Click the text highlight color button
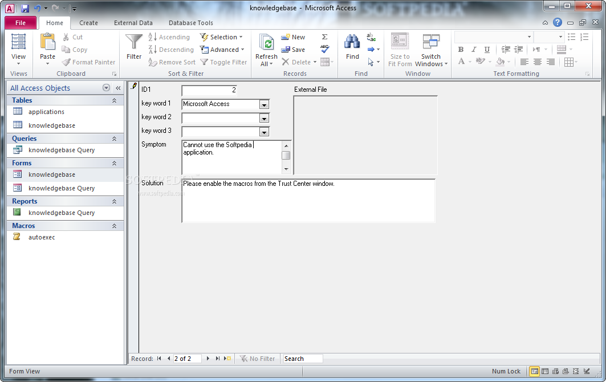This screenshot has height=382, width=606. [x=480, y=62]
